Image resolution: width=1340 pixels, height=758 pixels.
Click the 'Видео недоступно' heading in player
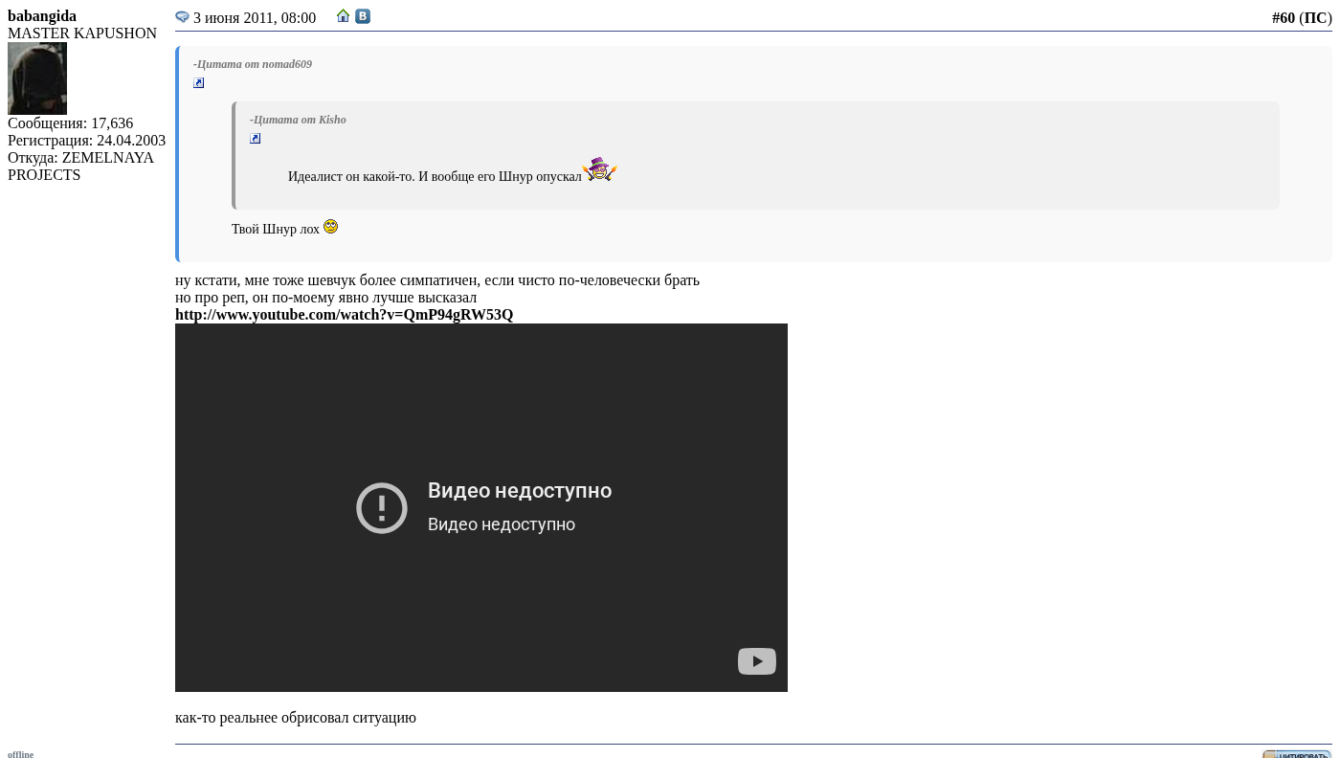point(520,491)
